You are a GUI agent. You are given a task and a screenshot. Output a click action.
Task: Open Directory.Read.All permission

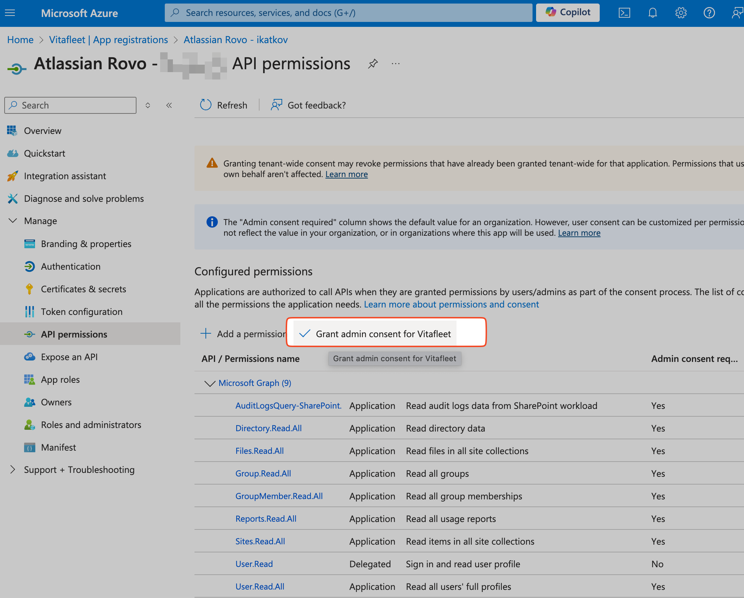point(269,428)
